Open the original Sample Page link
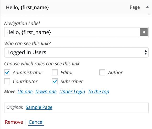This screenshot has width=152, height=129. point(39,107)
